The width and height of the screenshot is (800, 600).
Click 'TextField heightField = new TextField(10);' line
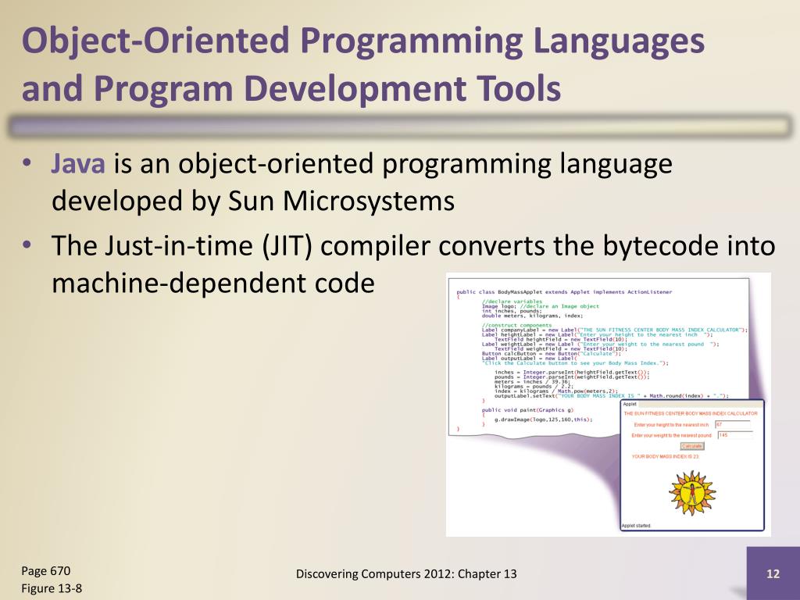pyautogui.click(x=560, y=339)
